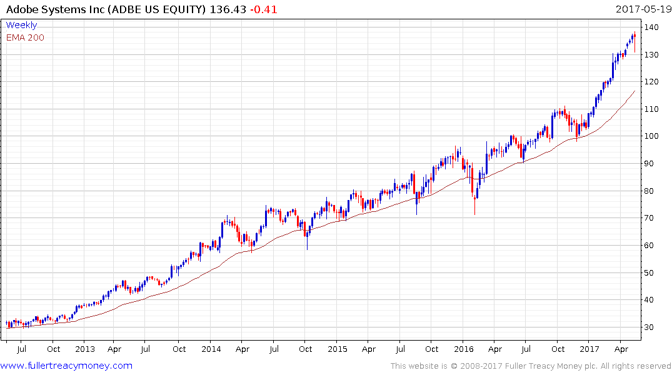Viewport: 672px width, 375px height.
Task: Open the www.fullertreacymoney.com link
Action: click(66, 366)
